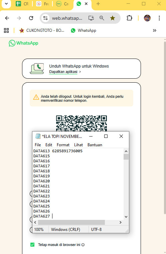This screenshot has height=254, width=166.
Task: Go forward to next page
Action: pyautogui.click(x=19, y=18)
